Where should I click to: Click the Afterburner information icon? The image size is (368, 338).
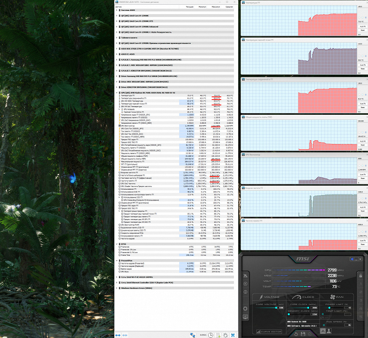pyautogui.click(x=245, y=292)
